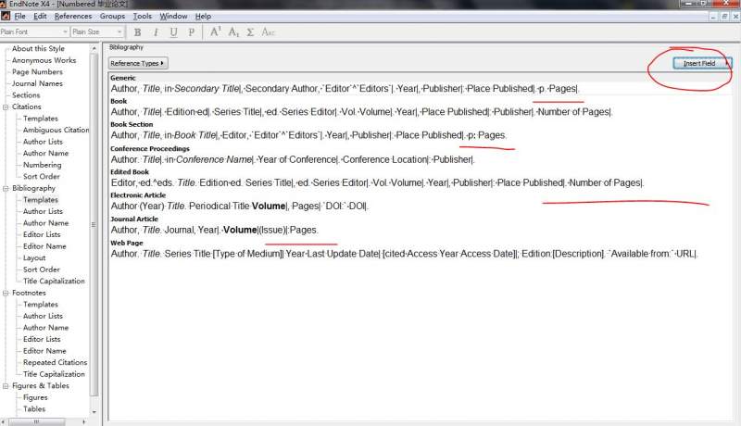
Task: Click the Book Section template line
Action: pos(308,135)
